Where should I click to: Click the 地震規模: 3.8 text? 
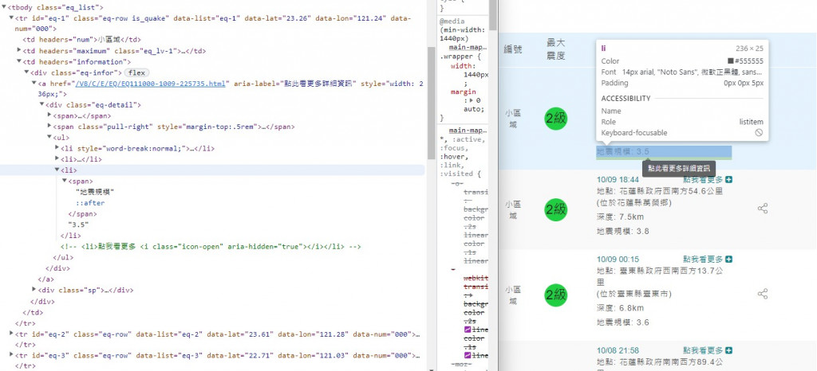pos(623,231)
